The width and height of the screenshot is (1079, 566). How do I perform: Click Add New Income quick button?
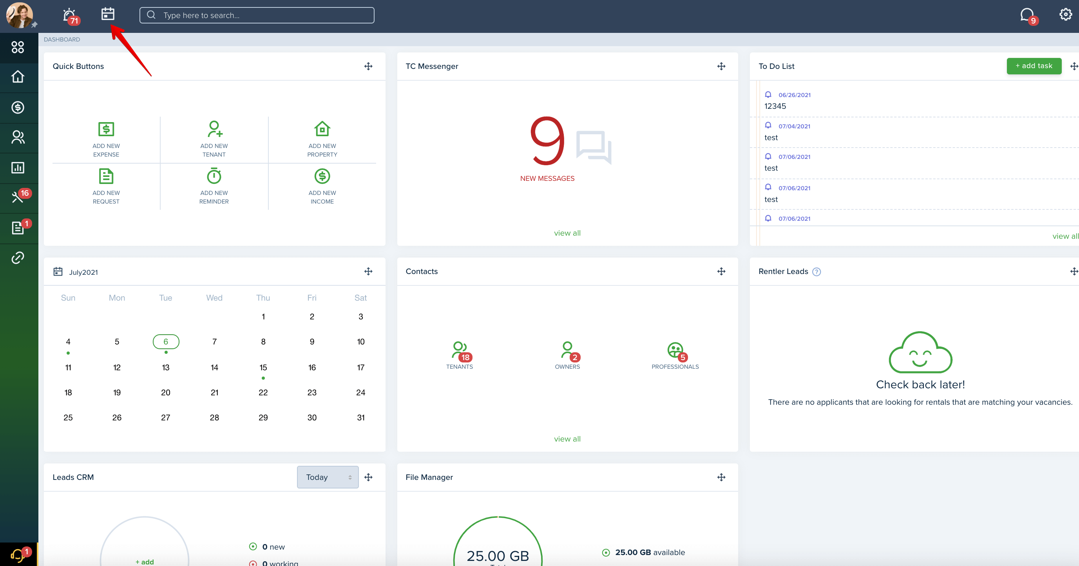tap(322, 187)
